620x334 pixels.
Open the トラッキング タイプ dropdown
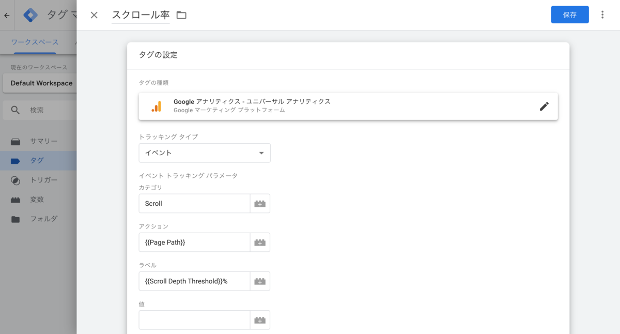pos(204,153)
